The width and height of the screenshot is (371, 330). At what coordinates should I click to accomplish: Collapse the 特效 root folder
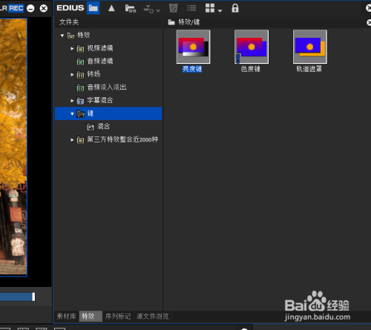click(x=62, y=36)
